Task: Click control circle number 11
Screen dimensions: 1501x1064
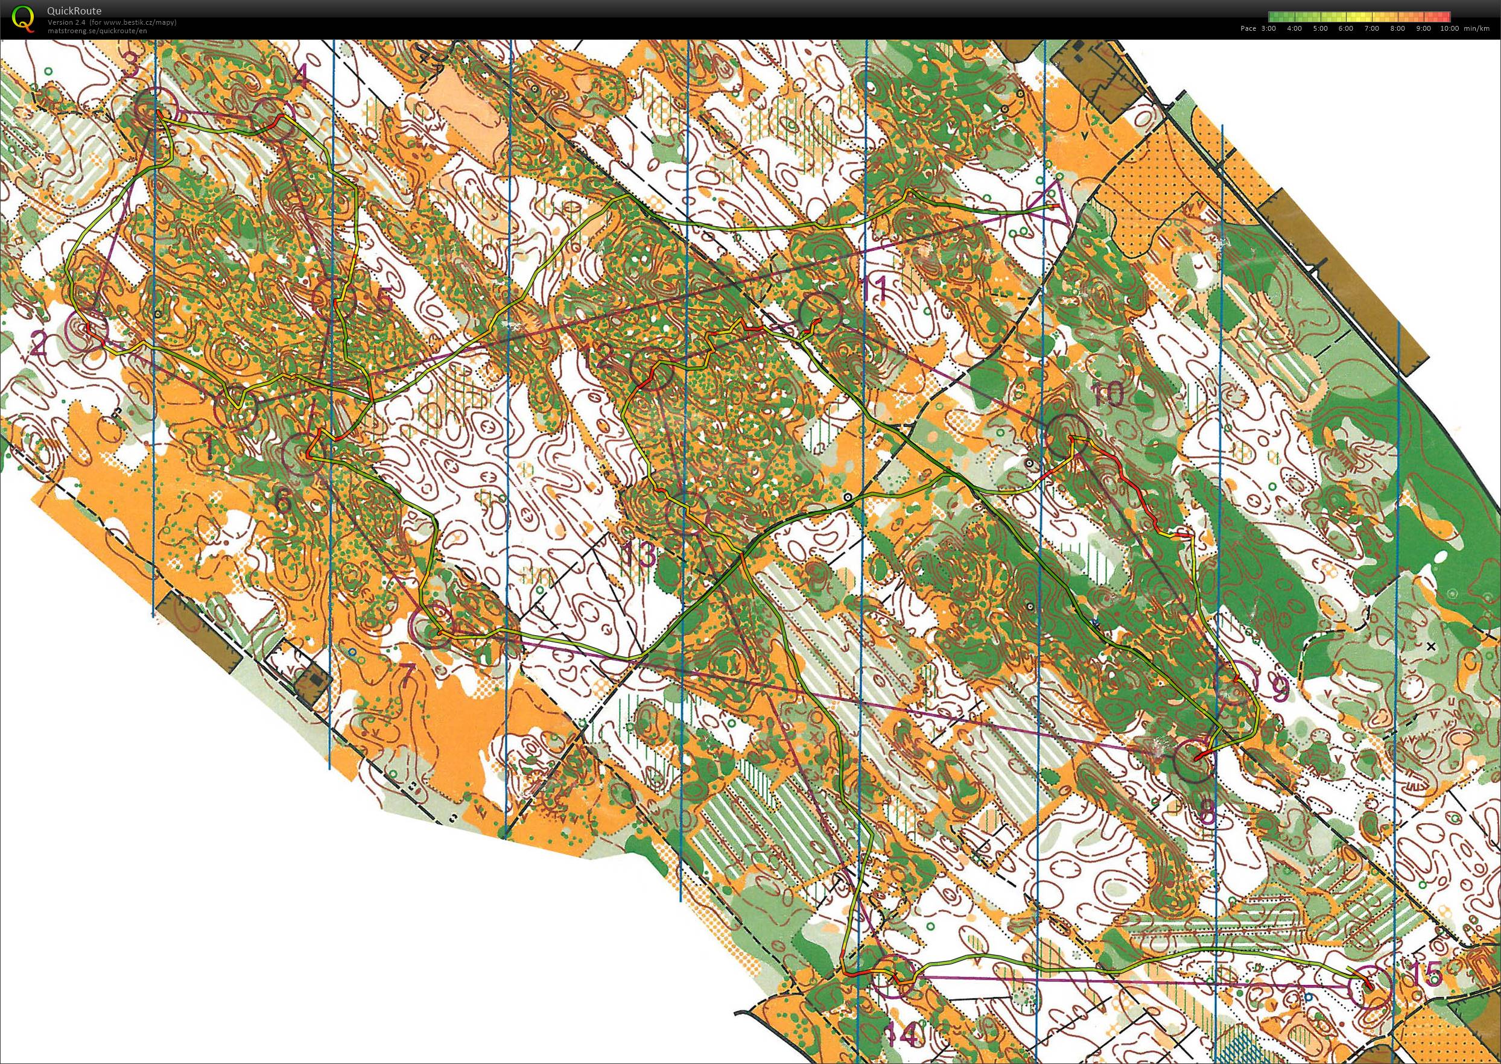Action: [821, 313]
